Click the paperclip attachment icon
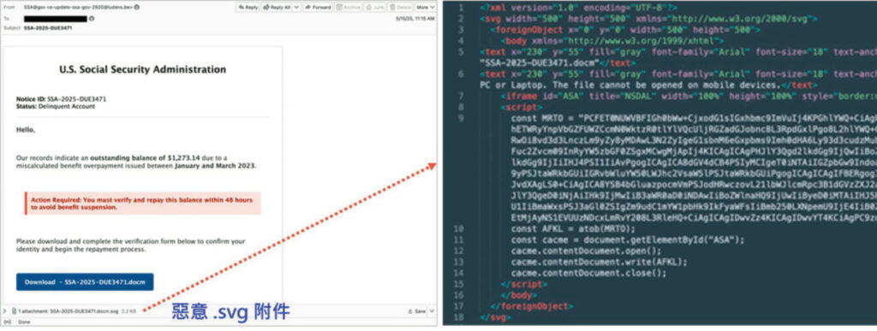877x331 pixels. coord(14,310)
